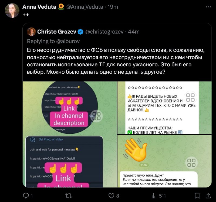The height and width of the screenshot is (202, 216).
Task: Open Christo Grozev's small avatar
Action: tap(31, 32)
